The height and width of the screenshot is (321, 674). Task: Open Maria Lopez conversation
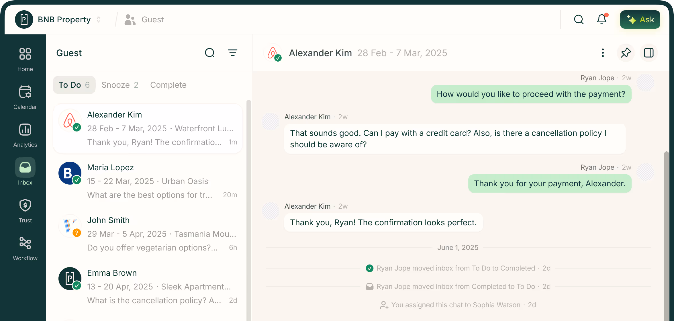click(148, 181)
